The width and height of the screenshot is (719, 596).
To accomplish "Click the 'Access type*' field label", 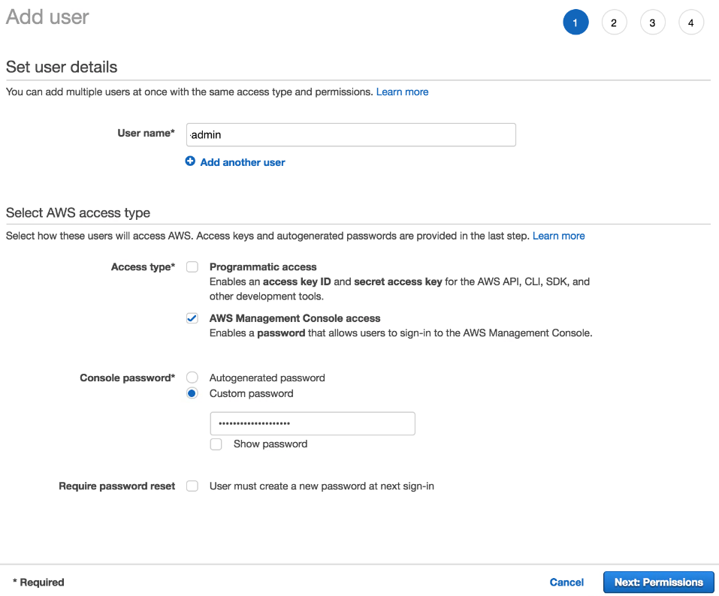I will pos(143,267).
